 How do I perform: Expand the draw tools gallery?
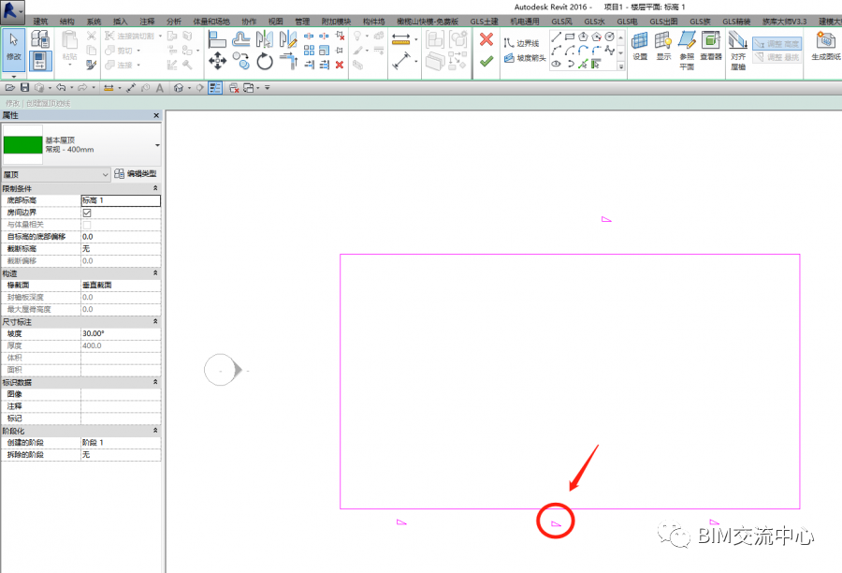coord(621,67)
